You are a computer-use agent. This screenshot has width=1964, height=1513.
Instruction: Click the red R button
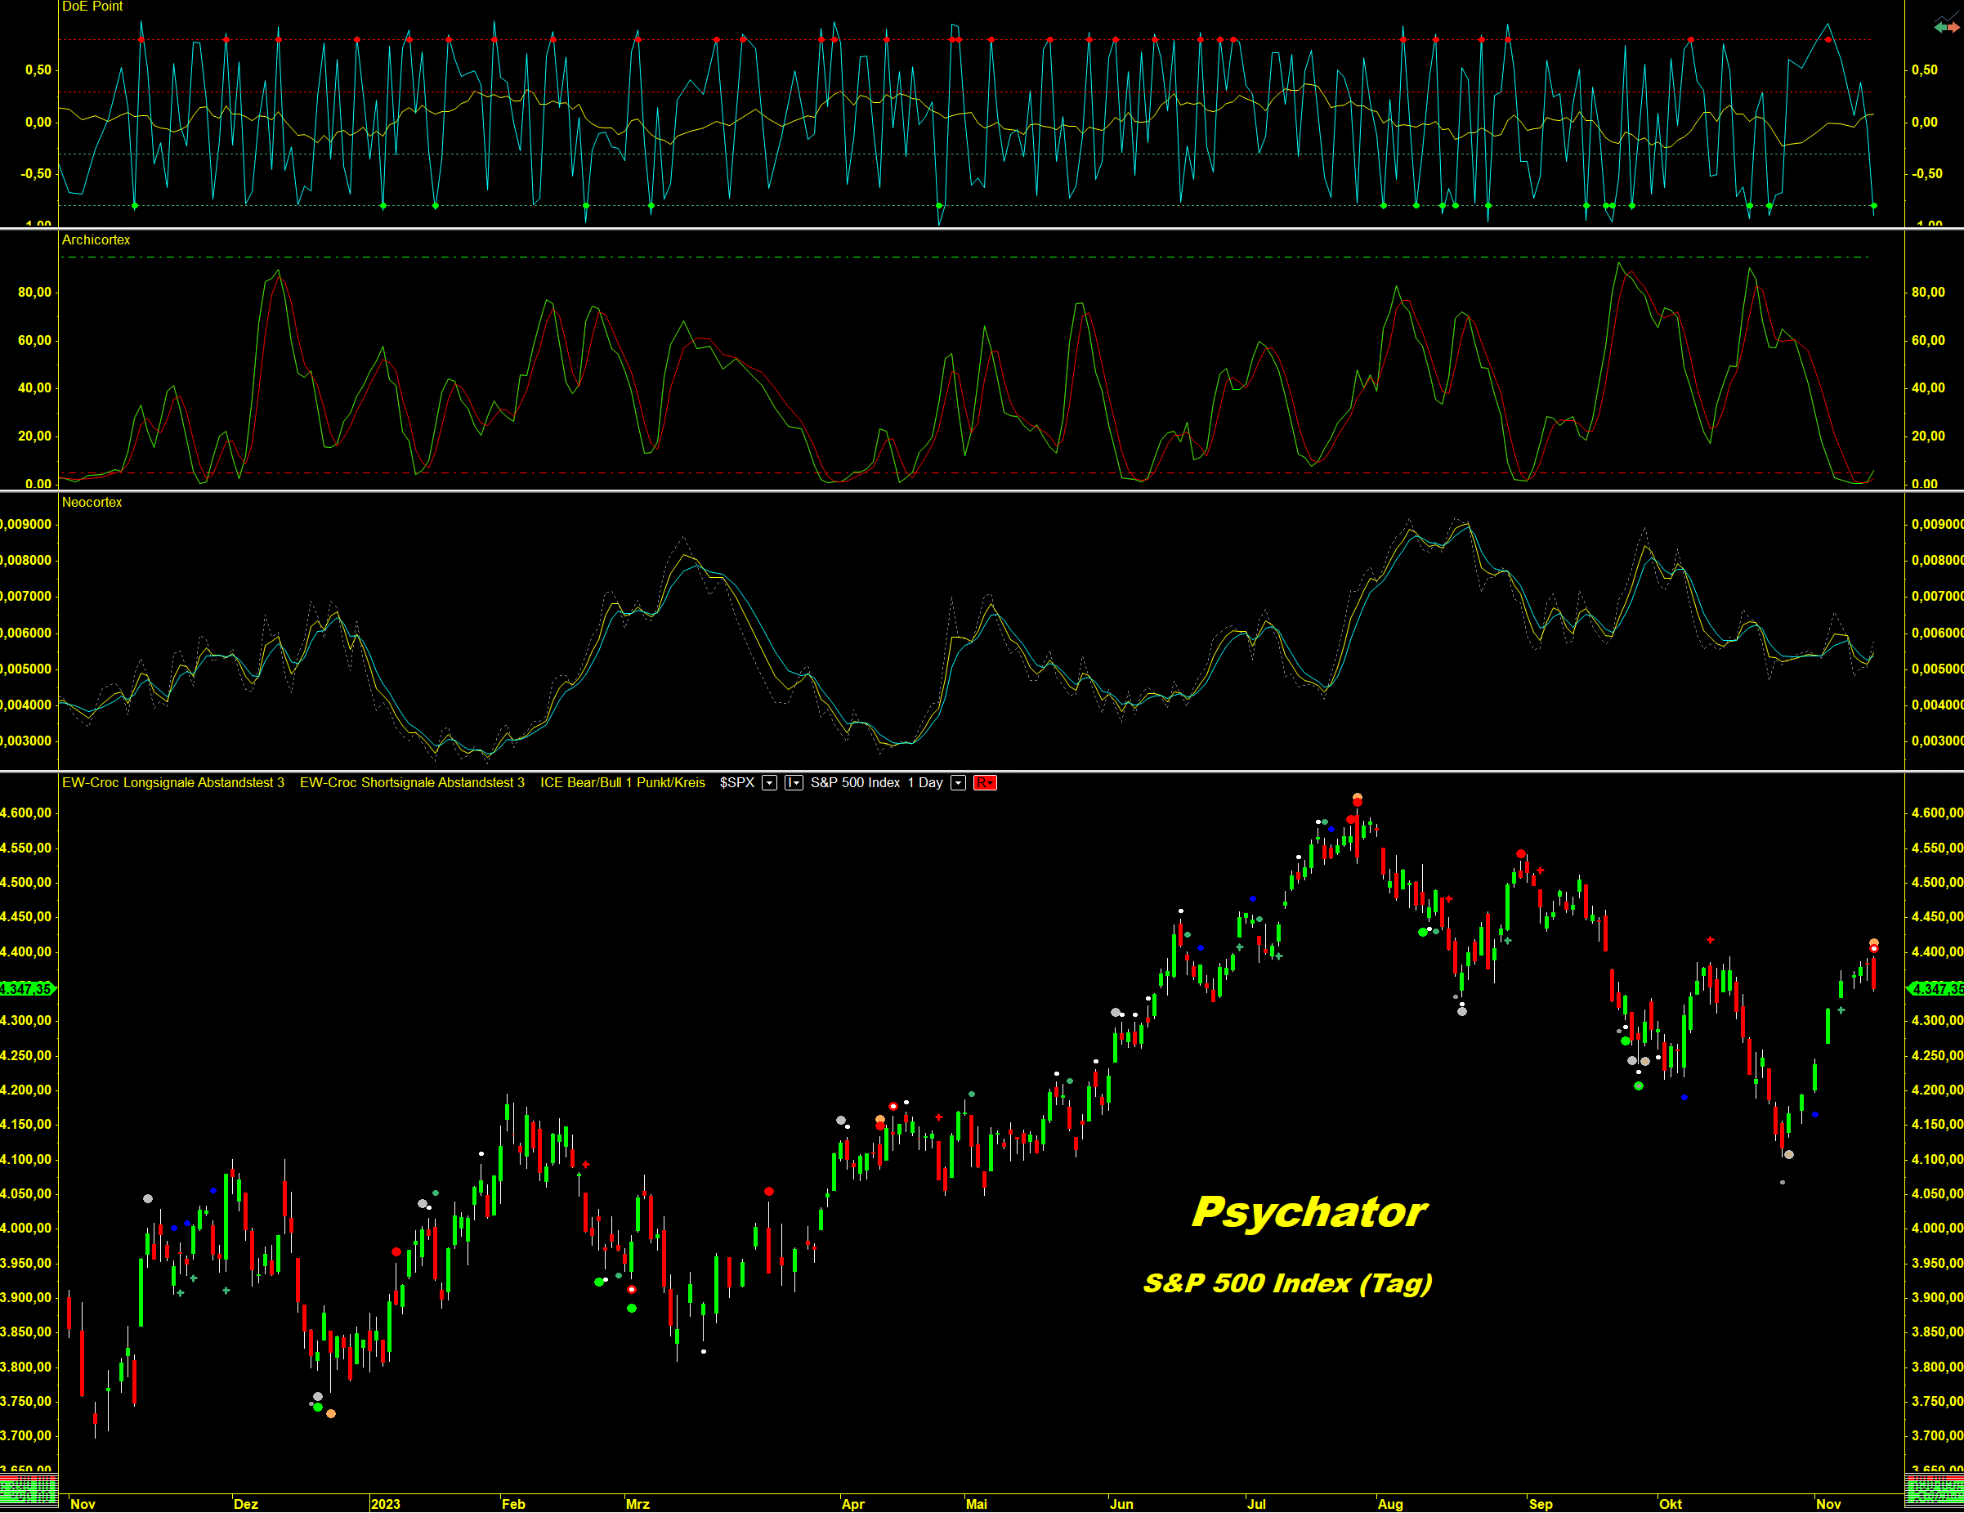click(985, 782)
